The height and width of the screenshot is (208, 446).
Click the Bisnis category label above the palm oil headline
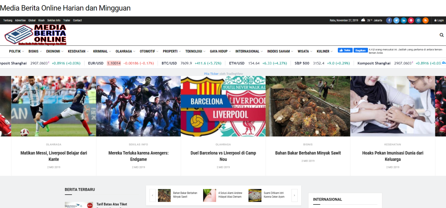[308, 145]
